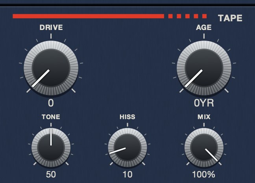Select the Age value 0YR
Image resolution: width=255 pixels, height=183 pixels.
pos(204,103)
